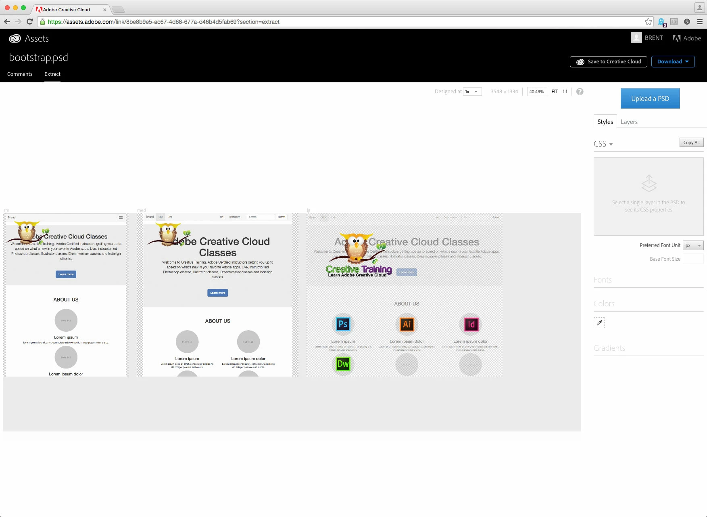Click the BRENT user avatar

tap(636, 38)
